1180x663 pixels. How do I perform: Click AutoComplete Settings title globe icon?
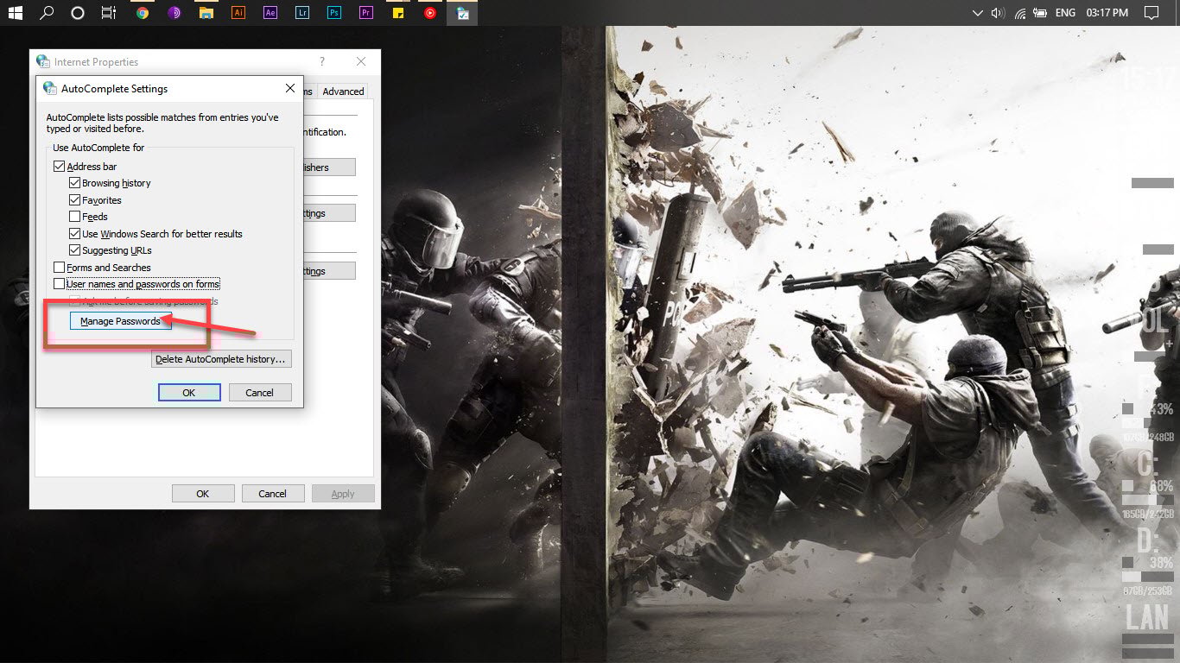pos(49,88)
